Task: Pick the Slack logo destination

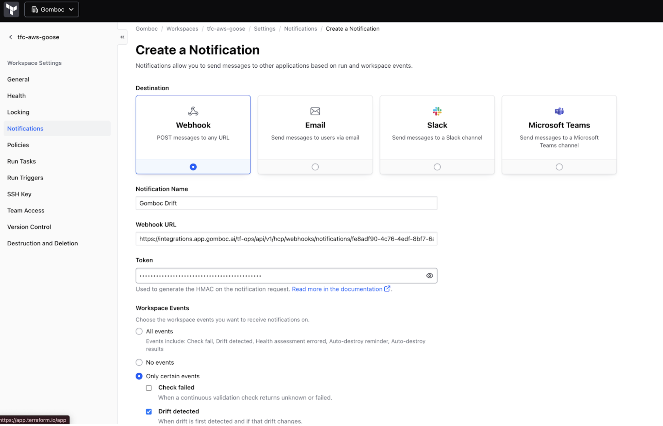Action: pyautogui.click(x=437, y=111)
